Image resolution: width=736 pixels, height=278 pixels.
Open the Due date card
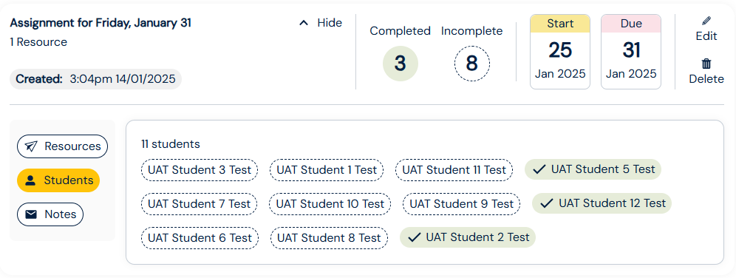click(631, 52)
